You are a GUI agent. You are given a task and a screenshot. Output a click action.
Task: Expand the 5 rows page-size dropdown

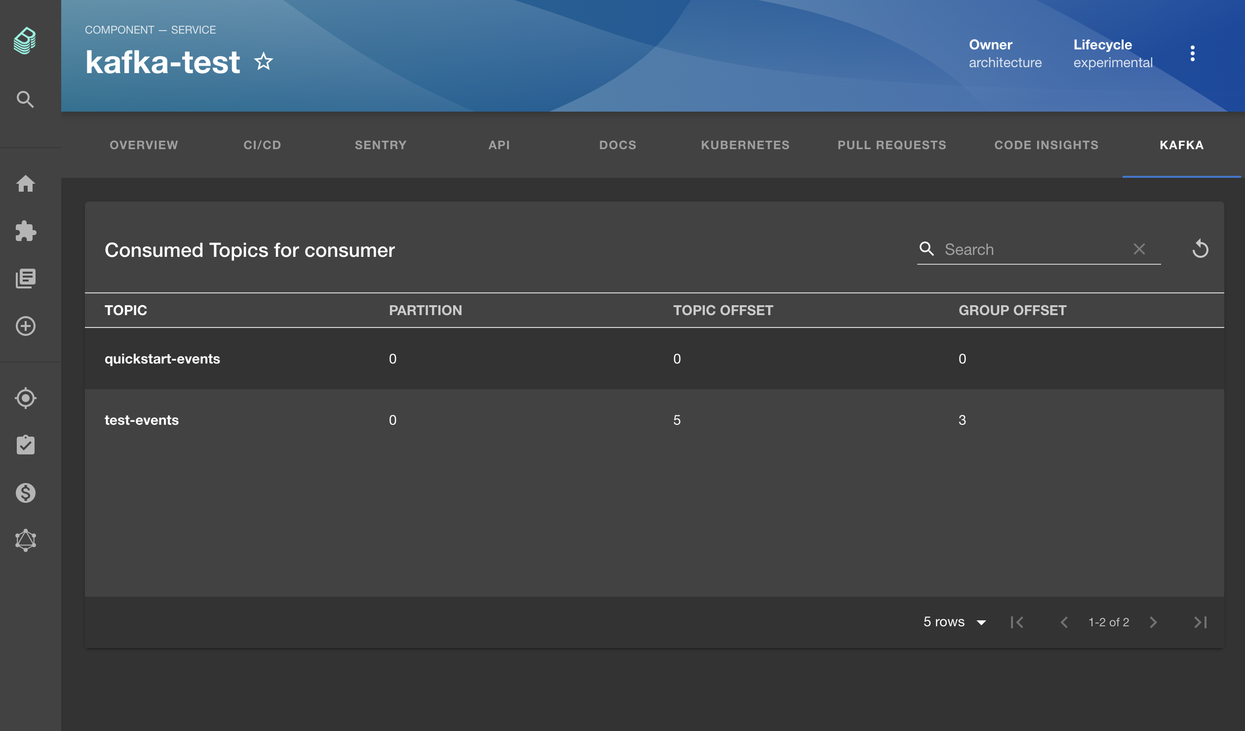point(954,622)
